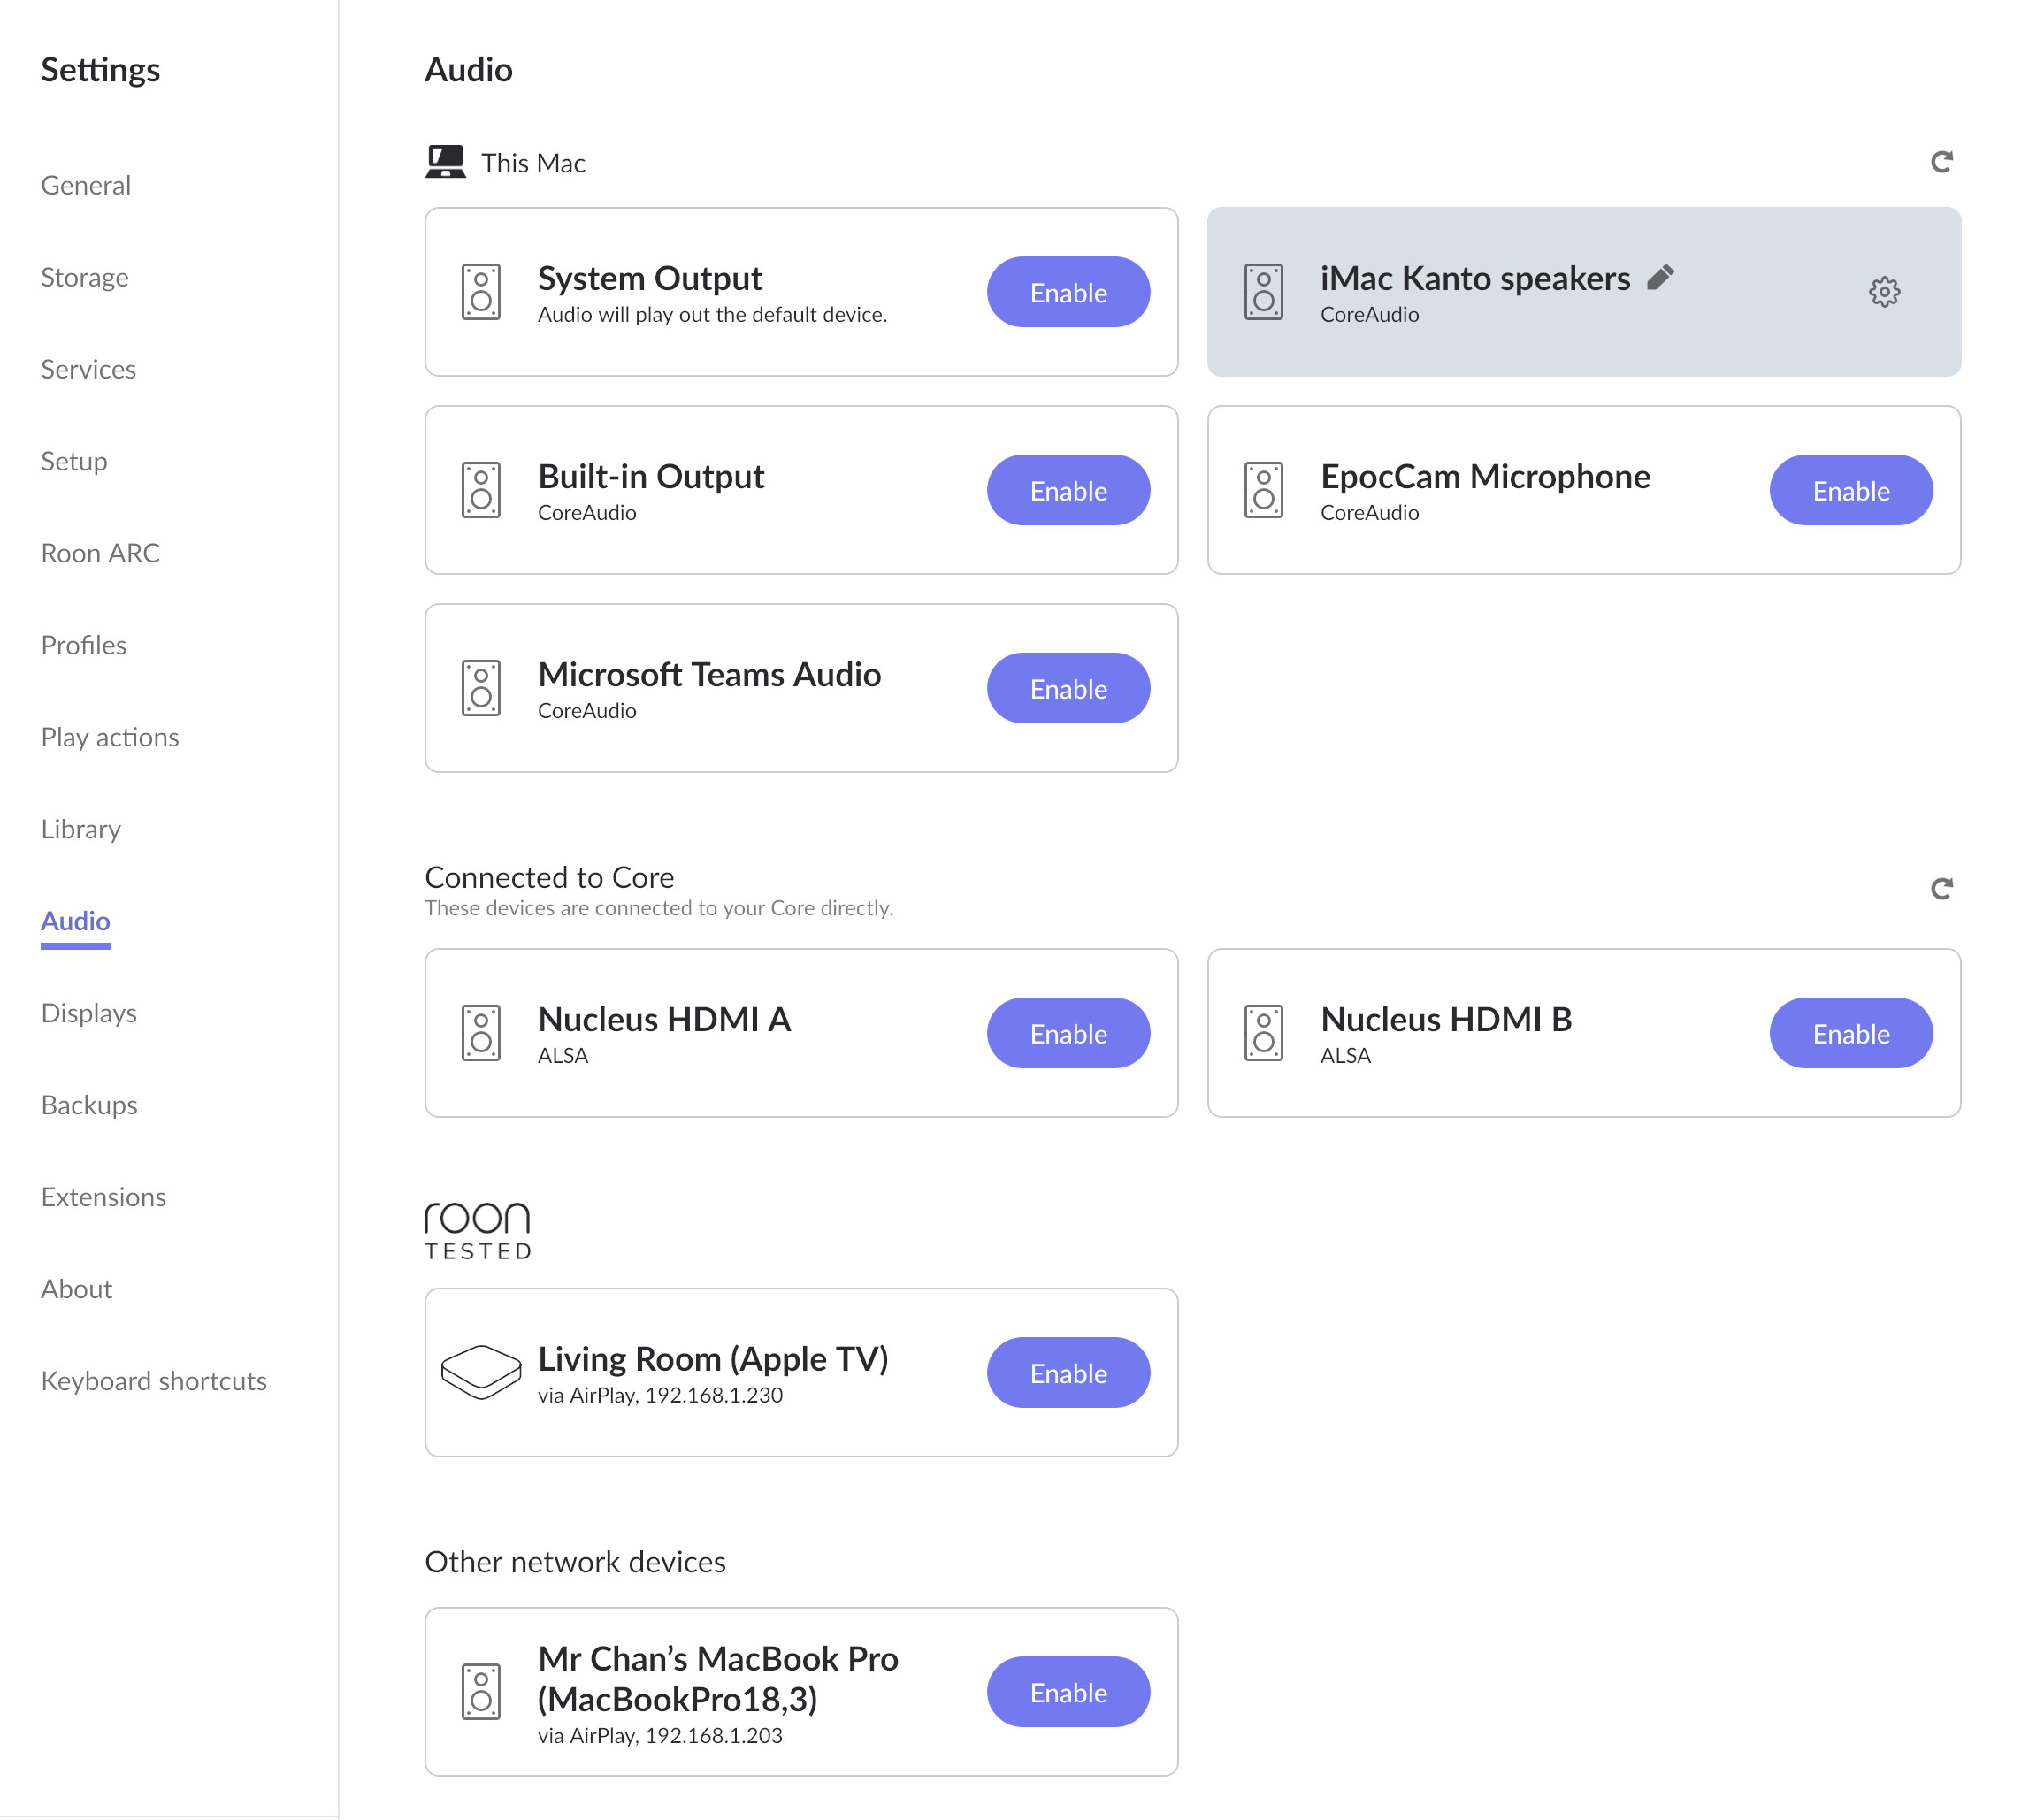
Task: Refresh the Connected to Core devices
Action: click(1941, 888)
